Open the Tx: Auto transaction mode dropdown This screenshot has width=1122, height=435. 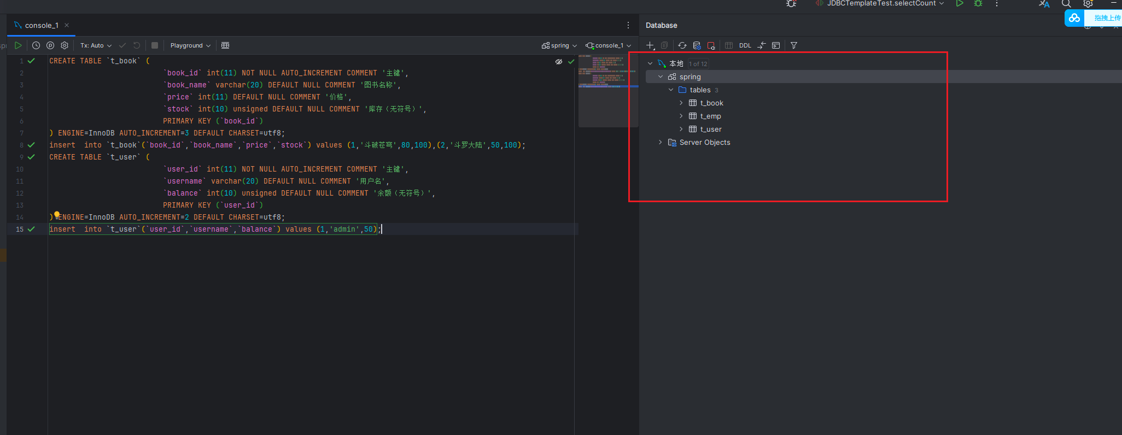pyautogui.click(x=96, y=45)
